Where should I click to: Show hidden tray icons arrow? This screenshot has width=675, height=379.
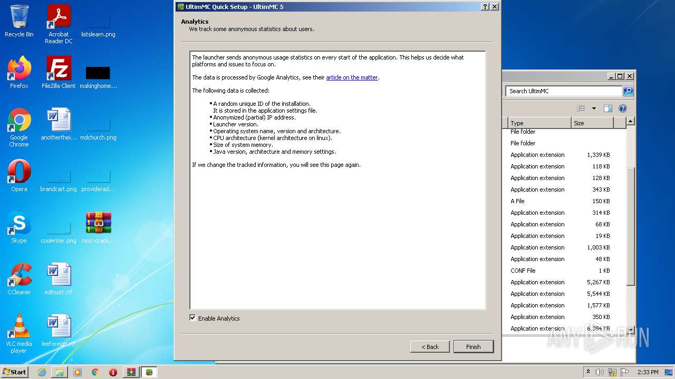click(587, 372)
